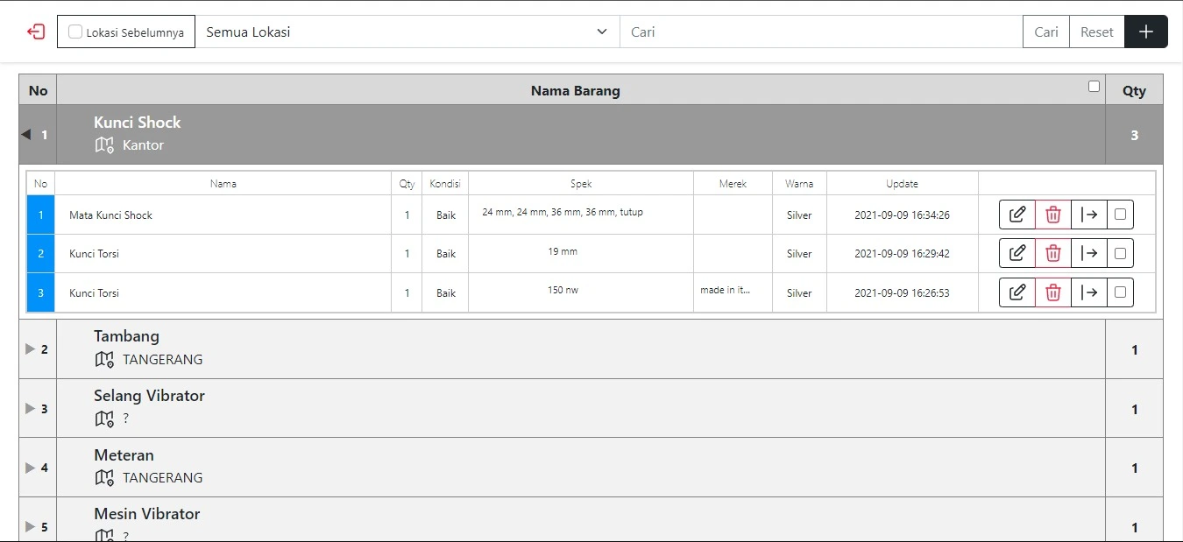This screenshot has width=1183, height=542.
Task: Click the red logout icon
Action: coord(36,32)
